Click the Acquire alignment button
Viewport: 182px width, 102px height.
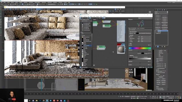point(164,84)
